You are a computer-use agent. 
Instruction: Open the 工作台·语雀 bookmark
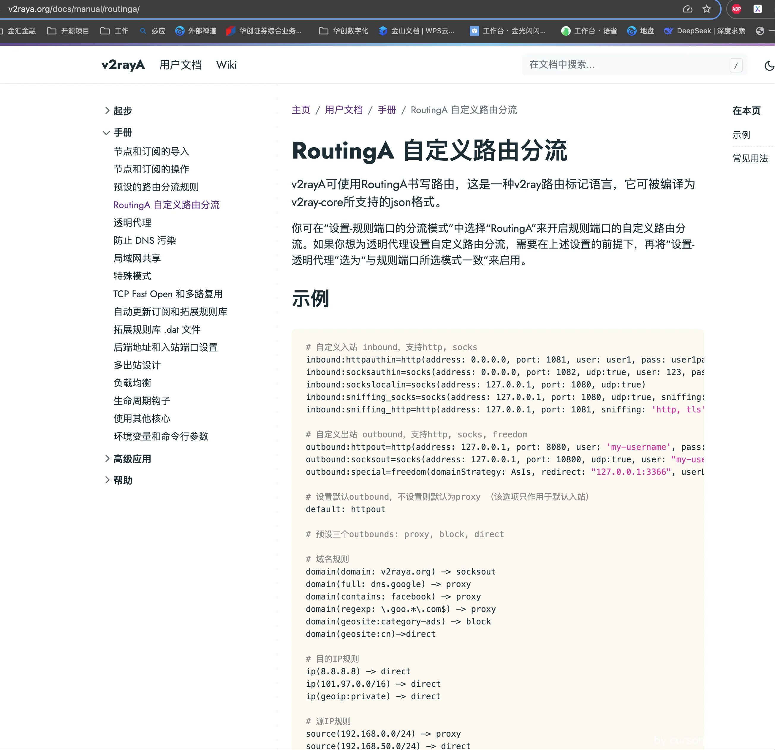[589, 31]
